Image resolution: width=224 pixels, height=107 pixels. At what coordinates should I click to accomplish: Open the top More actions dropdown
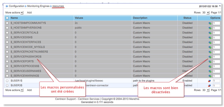tap(14, 12)
